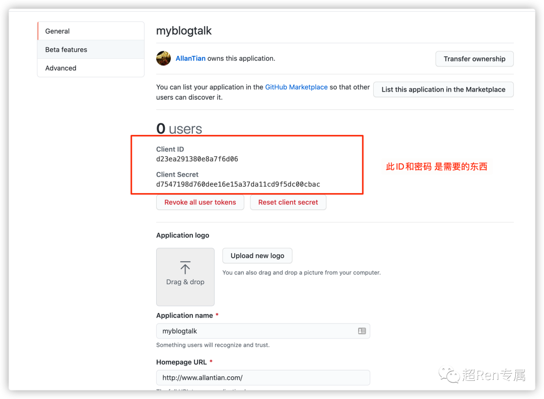Click the Reset client secret button
Screen dimensions: 544x399
(288, 202)
